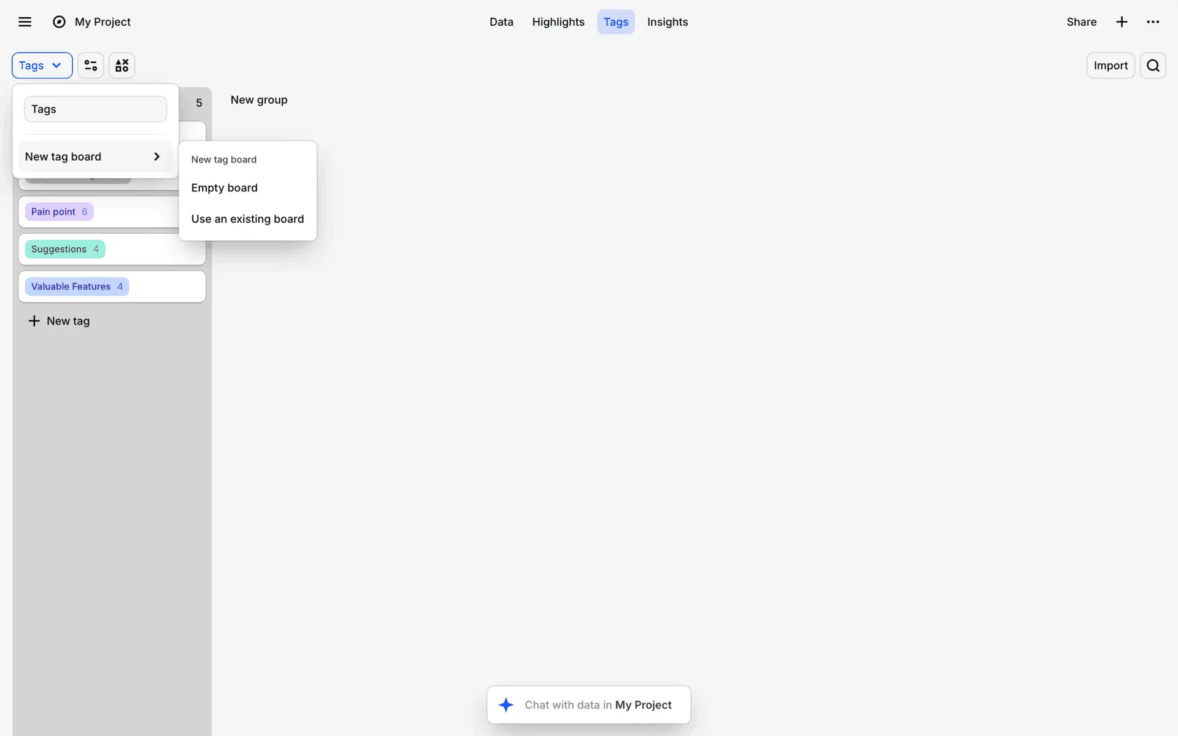Choose Use an existing board

point(247,219)
